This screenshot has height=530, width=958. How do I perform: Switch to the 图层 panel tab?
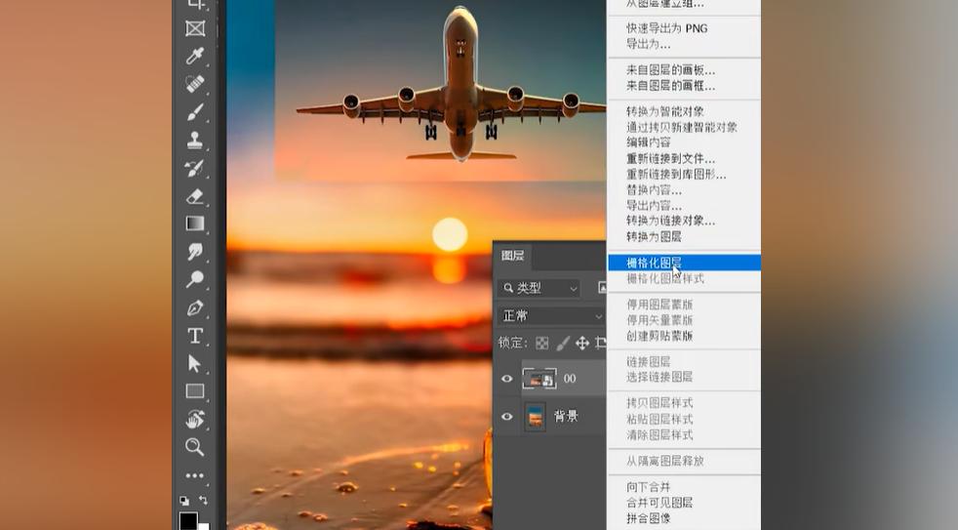(512, 256)
